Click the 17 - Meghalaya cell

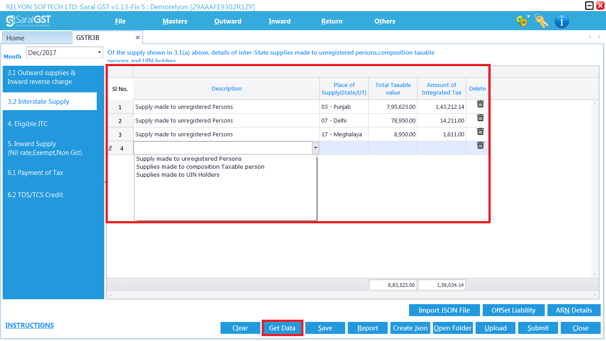click(344, 134)
